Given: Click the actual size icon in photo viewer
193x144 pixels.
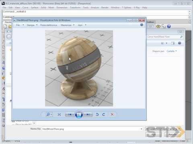Looking at the screenshot, I should pos(59,114).
